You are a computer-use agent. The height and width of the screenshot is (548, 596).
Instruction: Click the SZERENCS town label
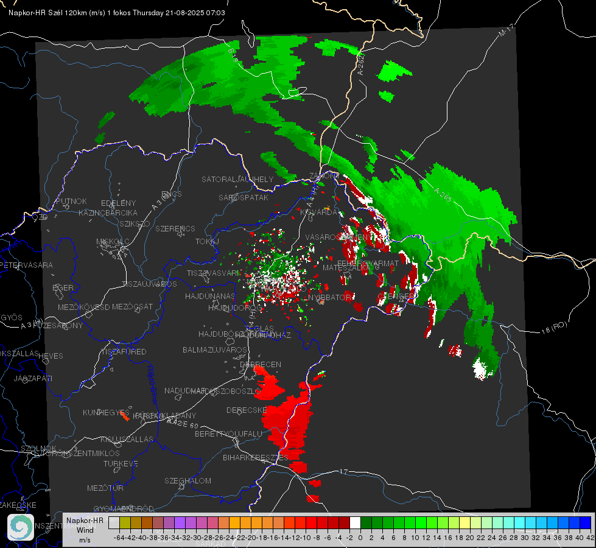pyautogui.click(x=175, y=228)
